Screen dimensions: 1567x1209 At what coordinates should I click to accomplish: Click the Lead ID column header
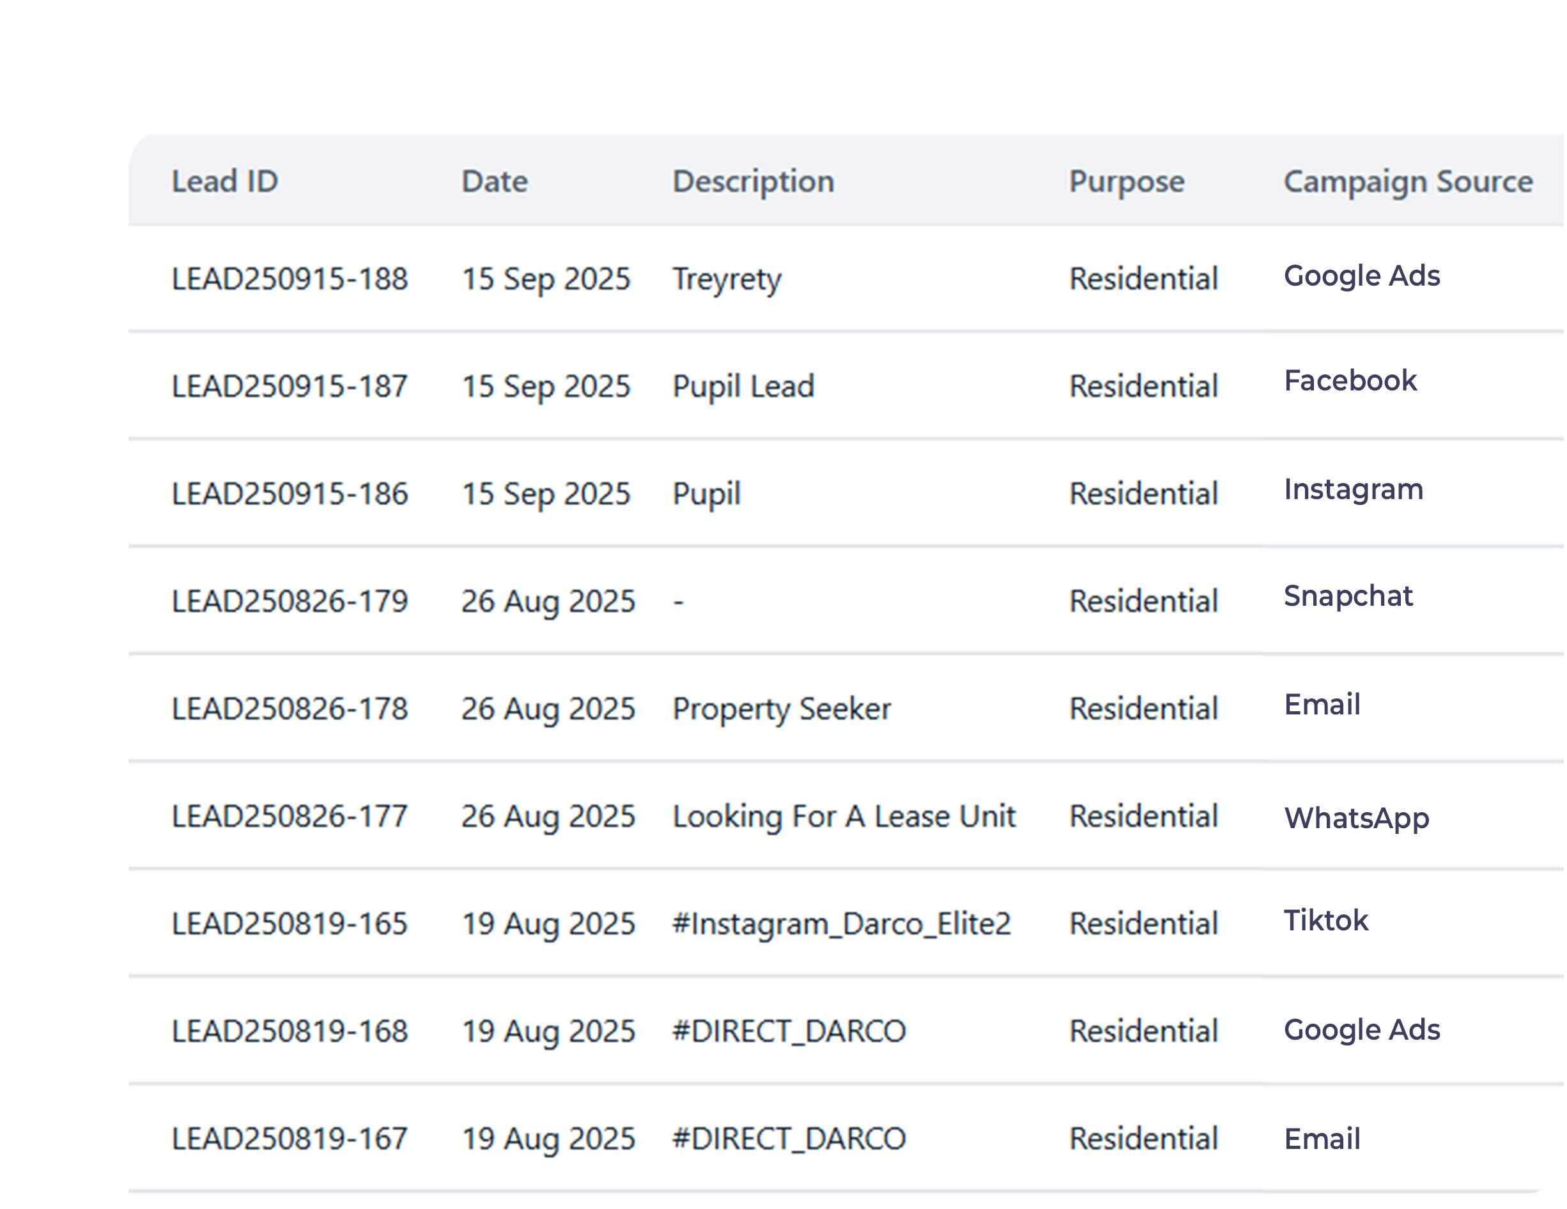tap(224, 181)
